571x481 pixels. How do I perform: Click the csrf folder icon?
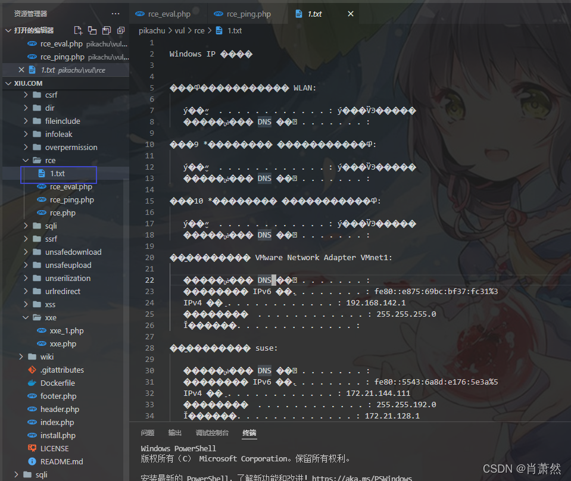click(x=37, y=95)
